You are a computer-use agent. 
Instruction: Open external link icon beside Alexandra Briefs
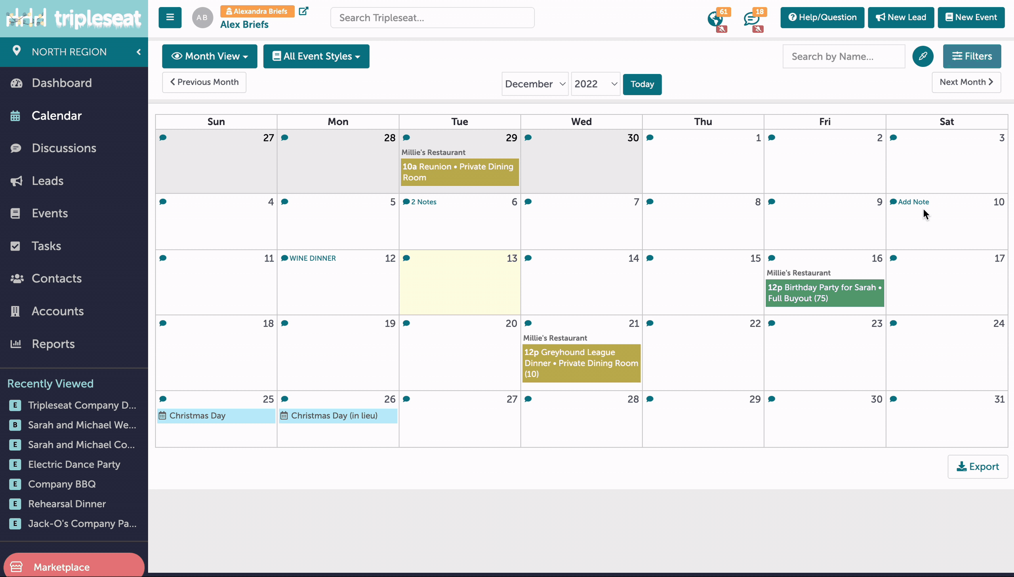click(303, 11)
